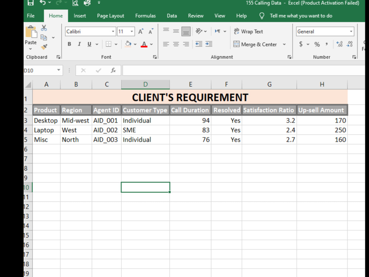This screenshot has height=277, width=369.
Task: Click Merge & Center
Action: click(x=255, y=44)
